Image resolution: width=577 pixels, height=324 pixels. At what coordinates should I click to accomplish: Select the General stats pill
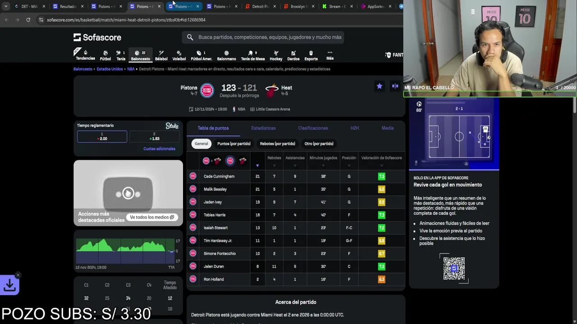point(201,144)
